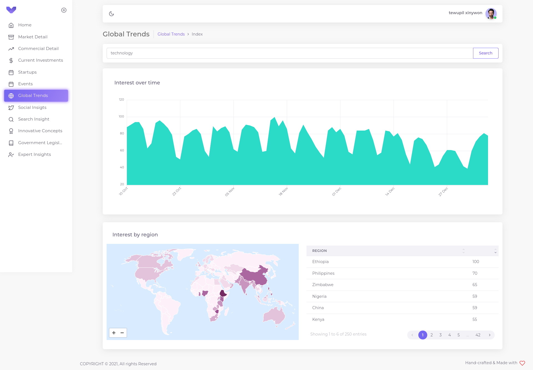This screenshot has height=370, width=533.
Task: Select pagination page 1
Action: (423, 335)
